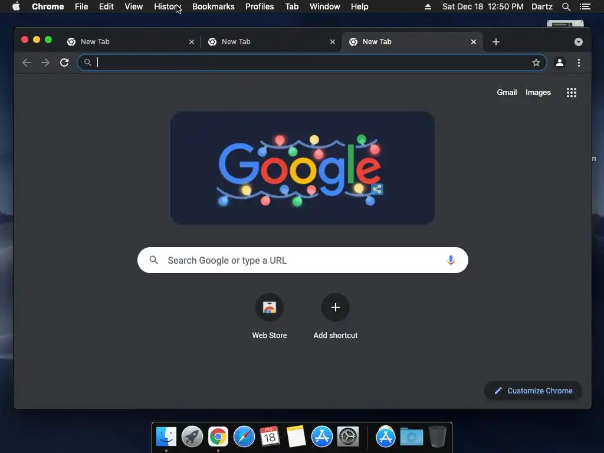Open Notes from the Dock
This screenshot has width=604, height=453.
[296, 437]
